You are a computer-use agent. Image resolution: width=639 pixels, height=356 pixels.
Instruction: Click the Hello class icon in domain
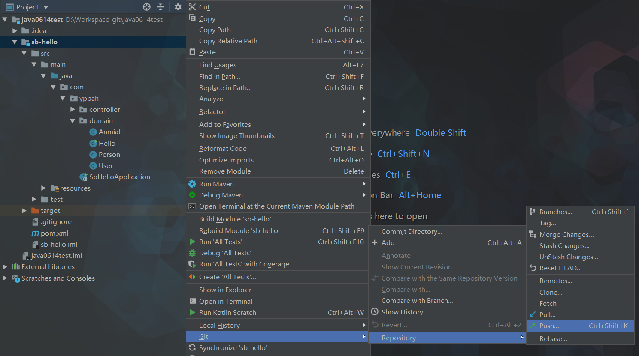click(93, 144)
